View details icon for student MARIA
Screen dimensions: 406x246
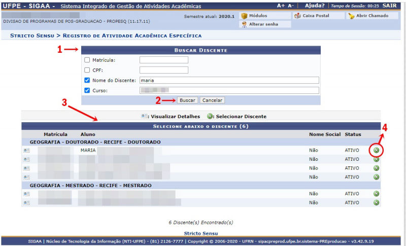point(26,150)
